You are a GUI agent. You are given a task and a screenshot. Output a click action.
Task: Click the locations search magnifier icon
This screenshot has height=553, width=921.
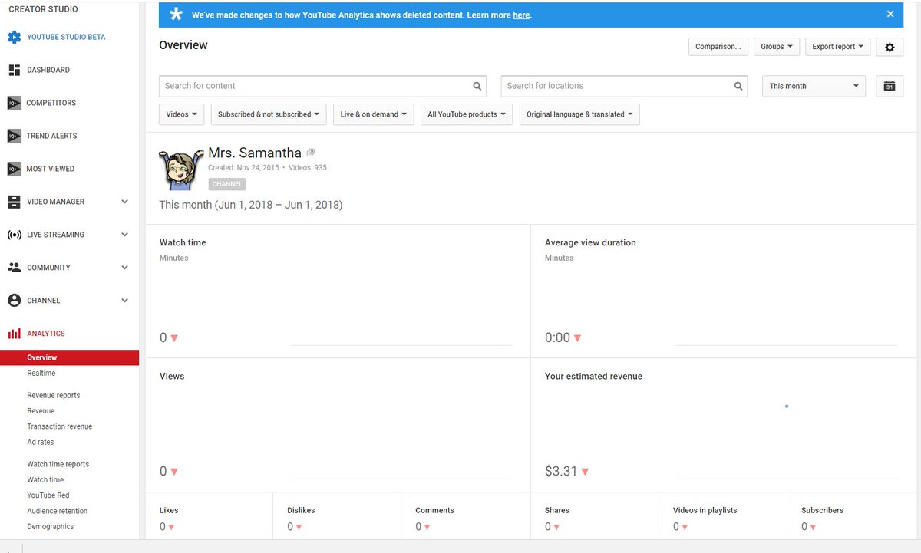pyautogui.click(x=738, y=86)
